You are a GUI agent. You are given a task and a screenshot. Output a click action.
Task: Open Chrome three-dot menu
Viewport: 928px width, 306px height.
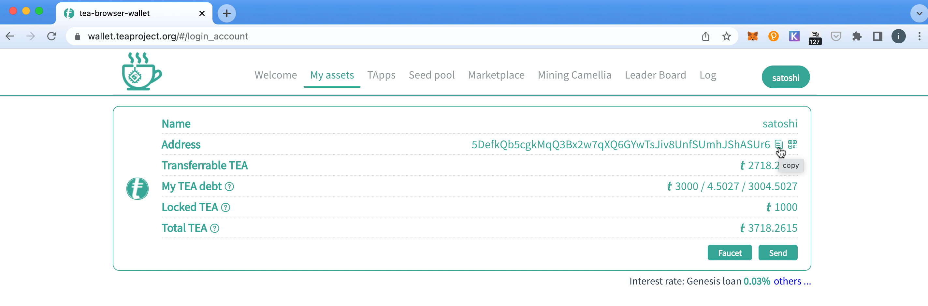coord(919,36)
